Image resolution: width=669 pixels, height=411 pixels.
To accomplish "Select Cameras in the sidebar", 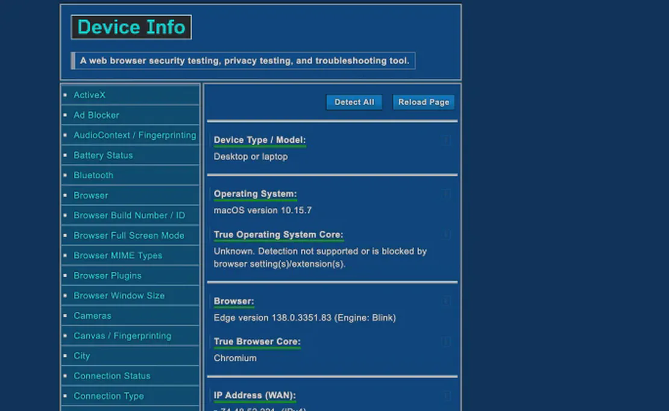I will [x=92, y=316].
